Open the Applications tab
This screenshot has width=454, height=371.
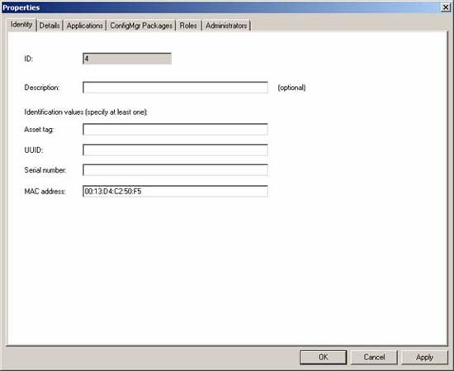pyautogui.click(x=84, y=26)
